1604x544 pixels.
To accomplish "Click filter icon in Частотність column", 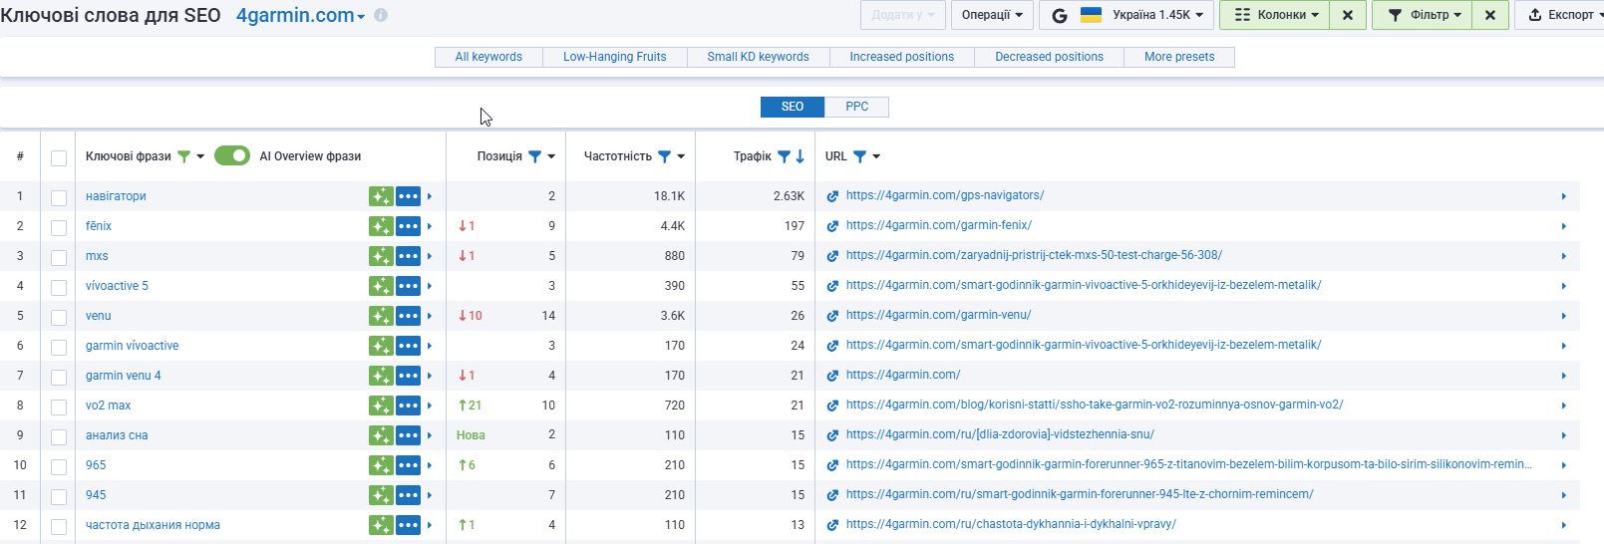I will point(664,156).
